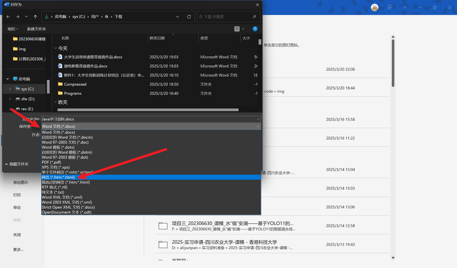Click the view layout options icon

[x=237, y=29]
